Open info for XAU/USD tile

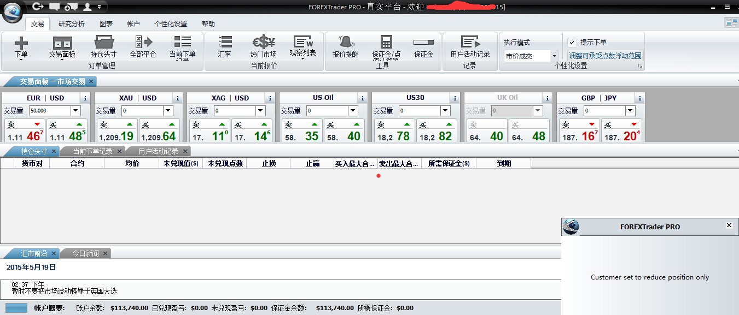[177, 98]
